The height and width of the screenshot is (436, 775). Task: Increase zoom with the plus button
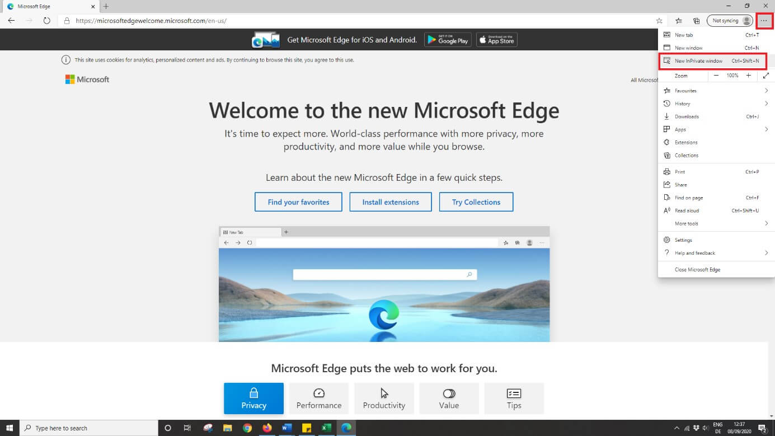pyautogui.click(x=749, y=76)
